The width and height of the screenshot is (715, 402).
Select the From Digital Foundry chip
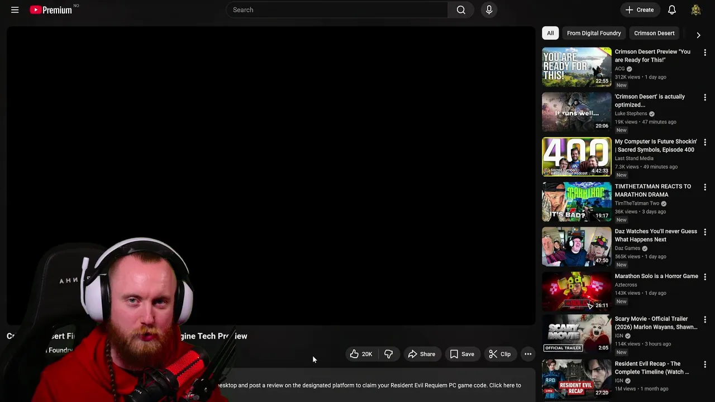tap(594, 33)
